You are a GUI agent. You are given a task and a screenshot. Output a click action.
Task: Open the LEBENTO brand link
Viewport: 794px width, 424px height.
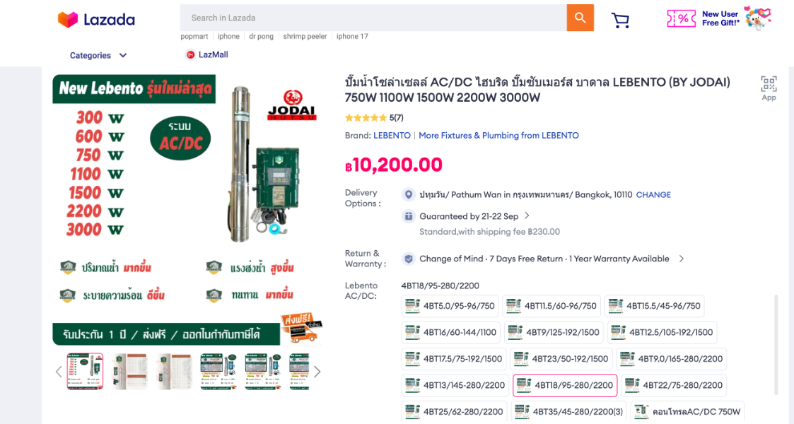click(392, 135)
